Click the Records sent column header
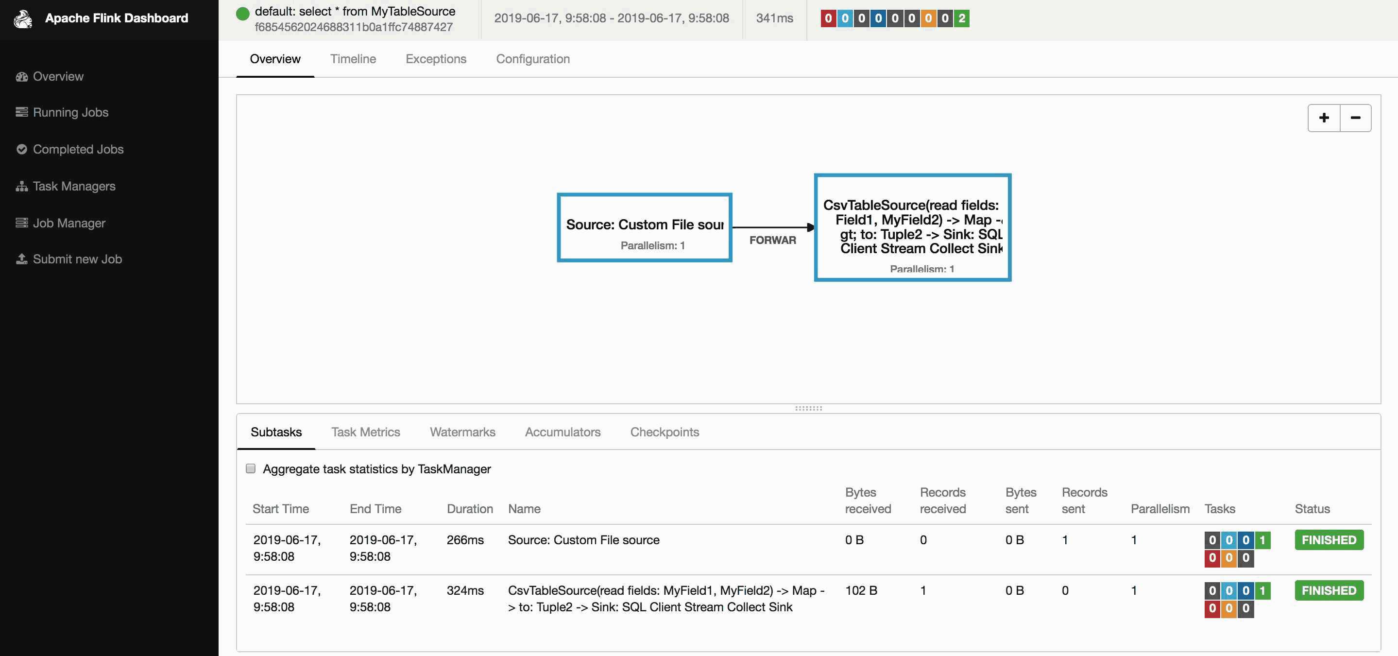This screenshot has width=1398, height=656. [1084, 501]
